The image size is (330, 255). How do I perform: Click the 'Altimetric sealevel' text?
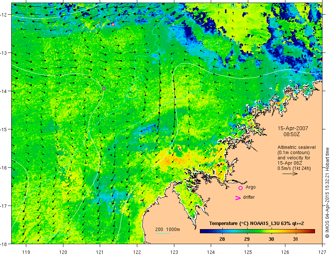[297, 147]
